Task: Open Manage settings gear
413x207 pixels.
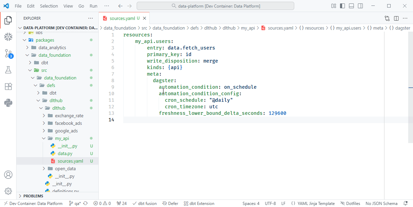Action: coord(8,191)
